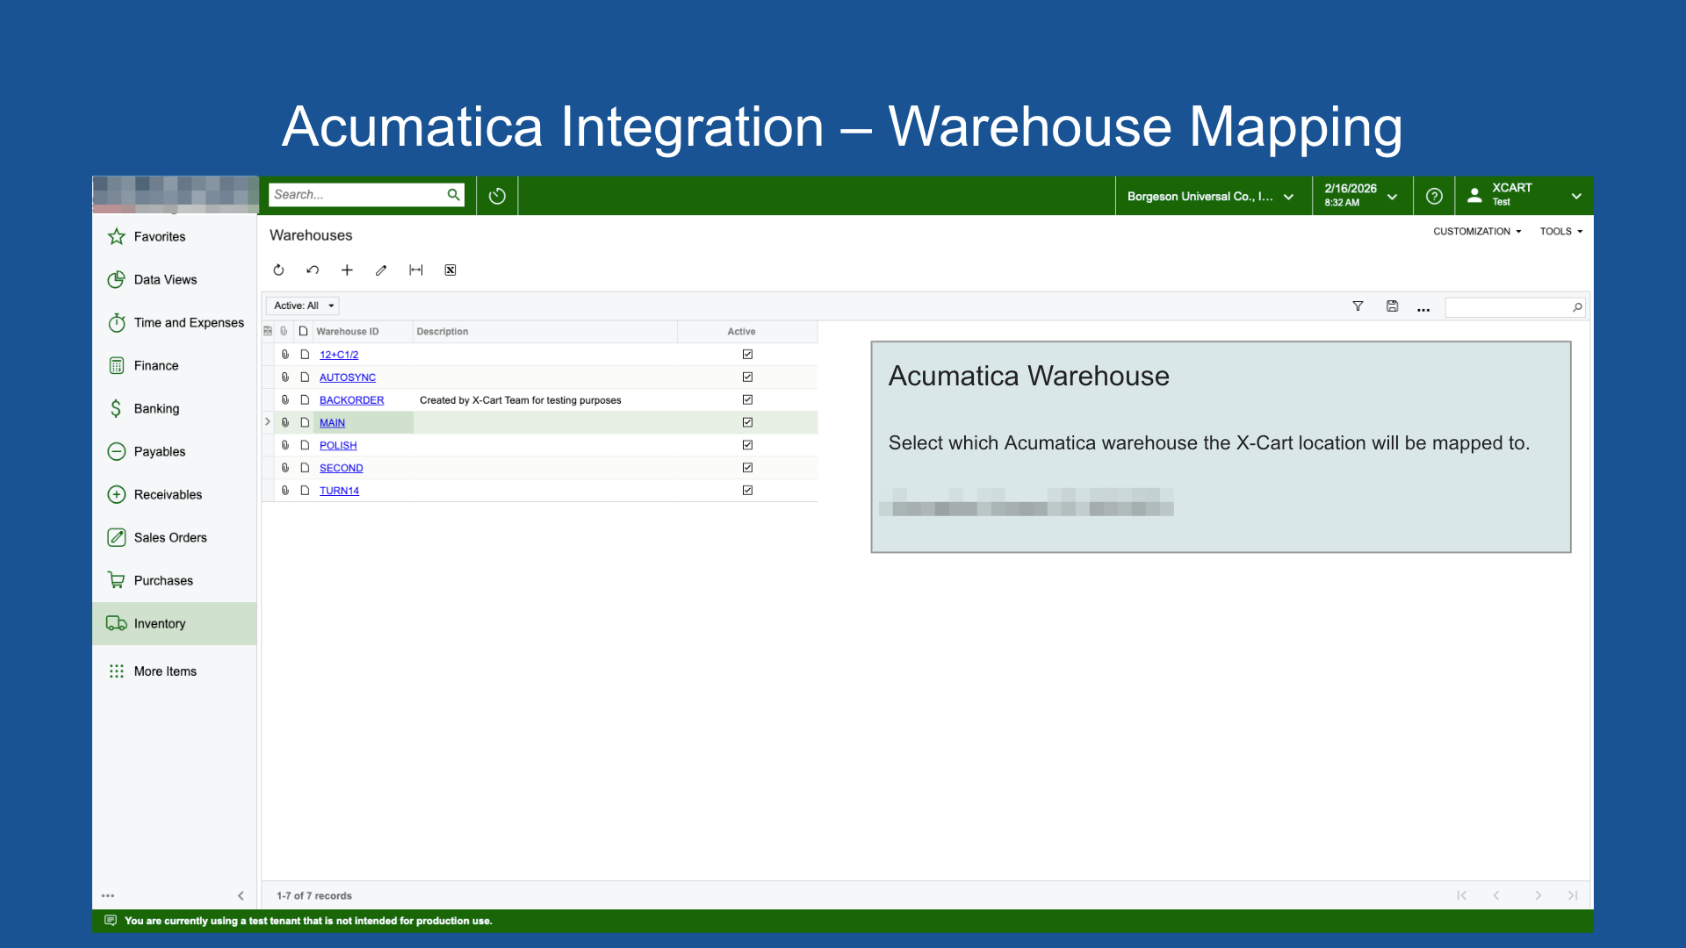Export to Excel using toolbar icon
The width and height of the screenshot is (1686, 948).
[450, 270]
